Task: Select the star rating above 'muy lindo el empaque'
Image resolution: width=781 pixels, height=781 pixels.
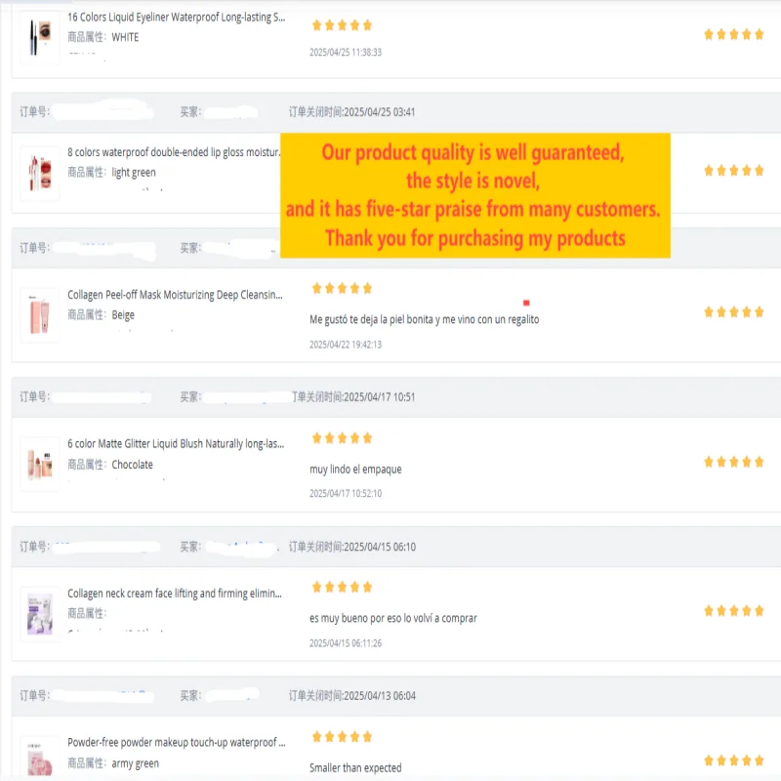Action: tap(342, 438)
